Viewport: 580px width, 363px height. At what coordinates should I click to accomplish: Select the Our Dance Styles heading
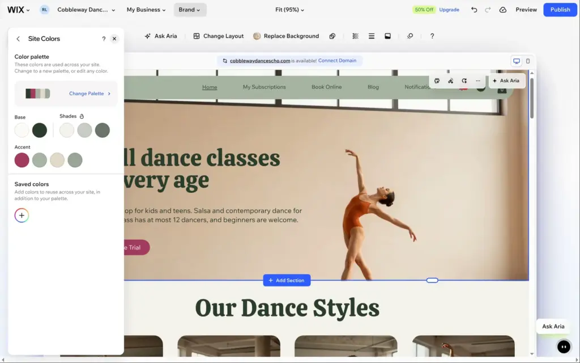[x=287, y=308]
